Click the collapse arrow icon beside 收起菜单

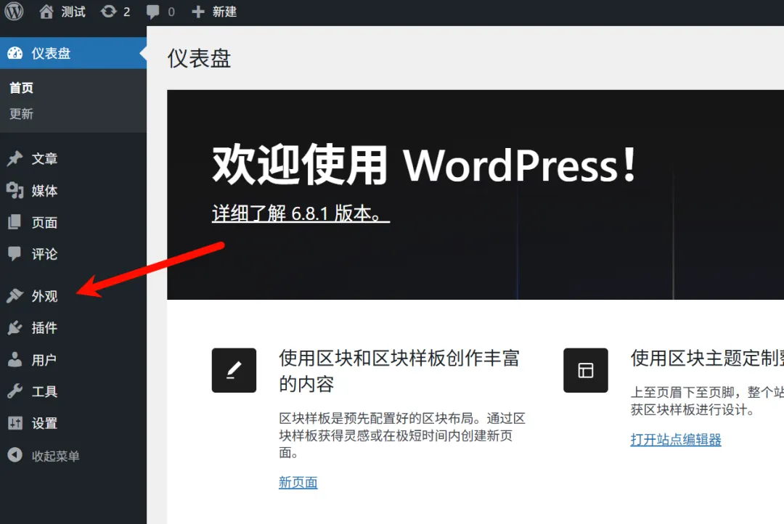coord(15,455)
